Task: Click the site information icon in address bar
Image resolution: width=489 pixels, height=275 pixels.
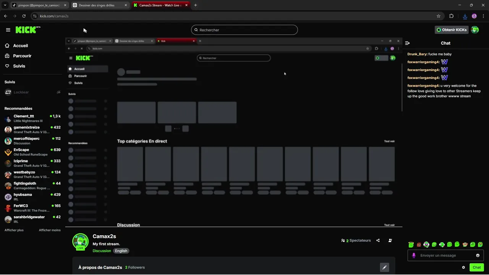Action: (x=35, y=16)
